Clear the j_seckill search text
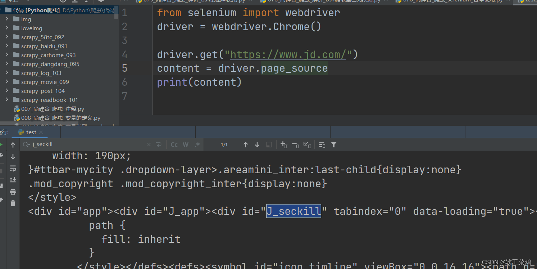The height and width of the screenshot is (269, 537). click(149, 145)
